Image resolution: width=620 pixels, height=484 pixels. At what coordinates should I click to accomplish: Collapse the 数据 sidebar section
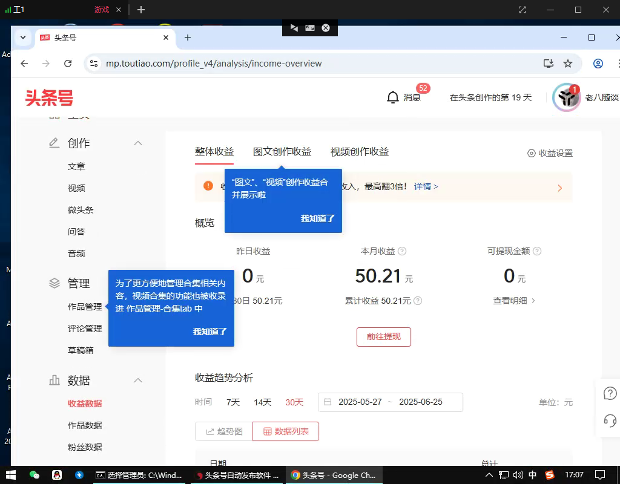coord(138,381)
